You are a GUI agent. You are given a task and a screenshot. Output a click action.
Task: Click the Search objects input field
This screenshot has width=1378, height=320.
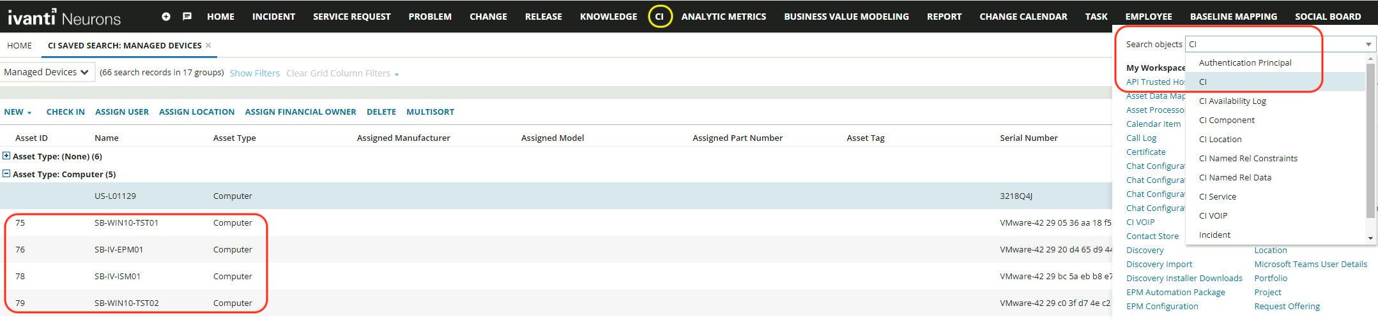coord(1274,44)
